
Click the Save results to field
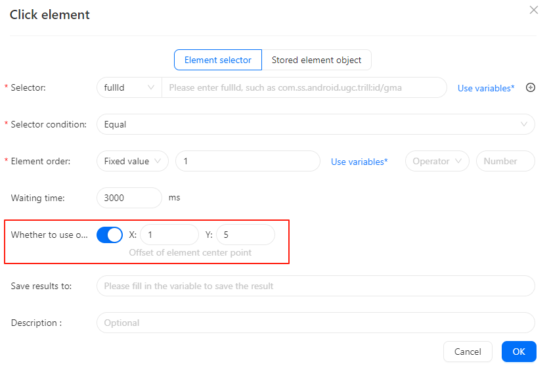pyautogui.click(x=315, y=286)
